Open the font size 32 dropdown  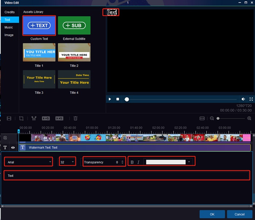point(67,162)
